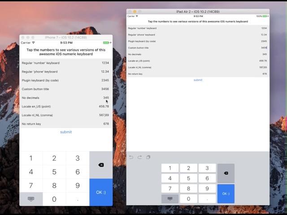Viewport: 287px width, 215px height.
Task: Tap key 4 on iPhone keyboard
Action: pos(31,172)
